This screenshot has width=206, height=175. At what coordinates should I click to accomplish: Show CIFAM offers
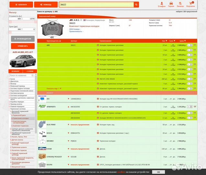80,149
